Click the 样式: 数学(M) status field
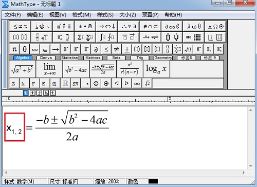 tap(25, 181)
